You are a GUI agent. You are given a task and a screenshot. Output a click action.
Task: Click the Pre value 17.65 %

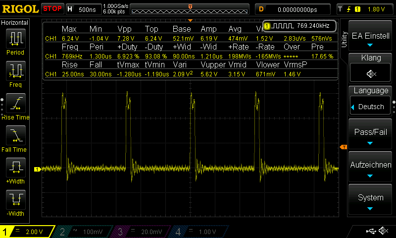322,56
